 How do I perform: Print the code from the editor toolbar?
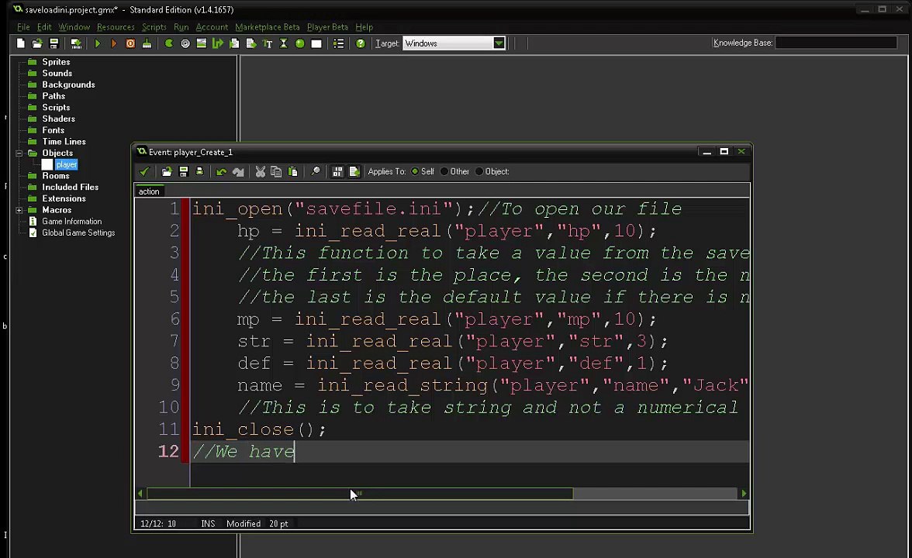pos(199,171)
